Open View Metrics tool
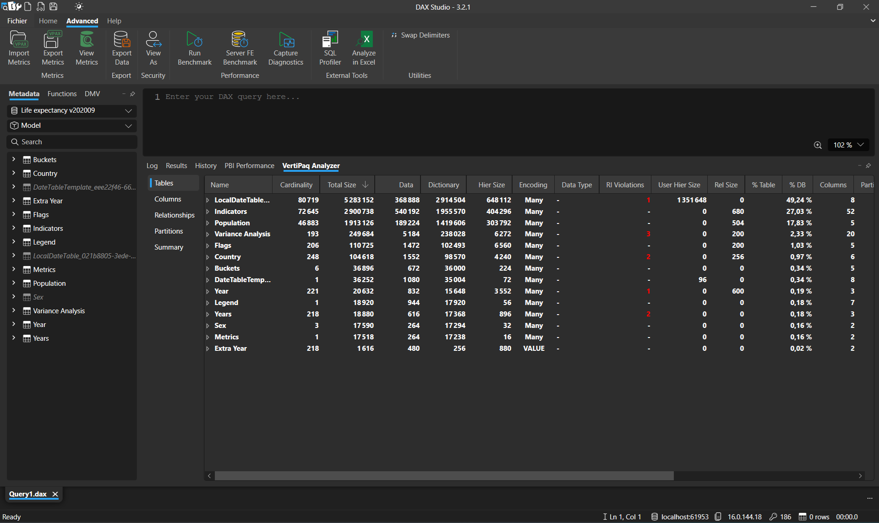 (x=87, y=48)
